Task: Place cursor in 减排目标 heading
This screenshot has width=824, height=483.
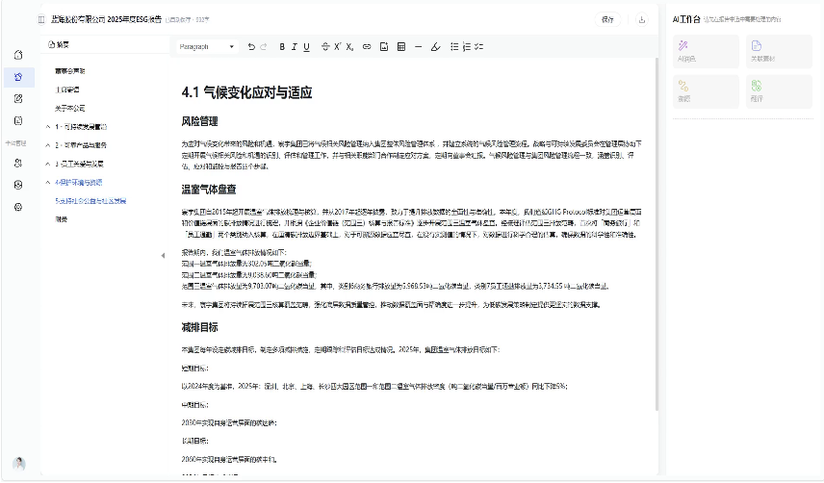Action: 199,327
